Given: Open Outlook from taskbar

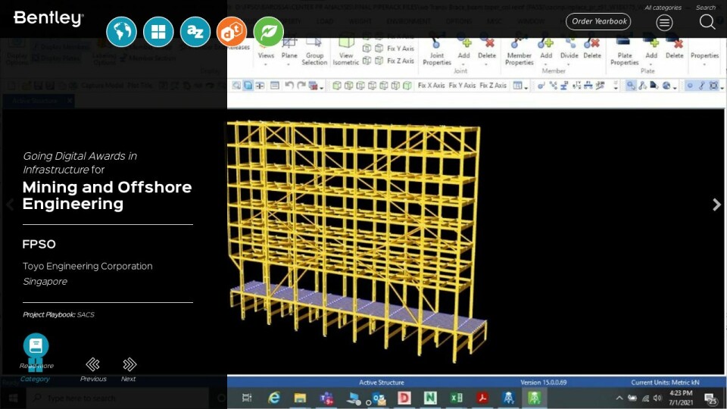Looking at the screenshot, I should (379, 398).
